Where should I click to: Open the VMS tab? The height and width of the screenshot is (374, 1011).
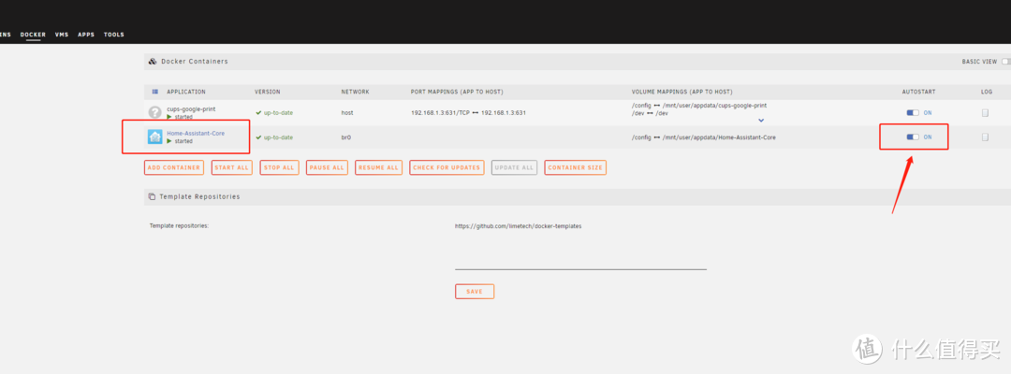[62, 35]
